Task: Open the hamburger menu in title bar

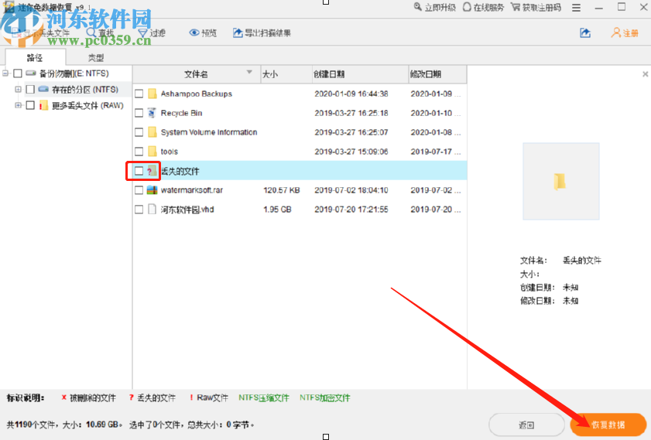Action: pos(576,8)
